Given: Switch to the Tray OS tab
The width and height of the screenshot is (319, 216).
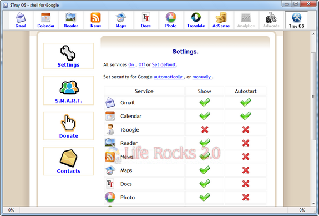Looking at the screenshot, I should pos(296,21).
